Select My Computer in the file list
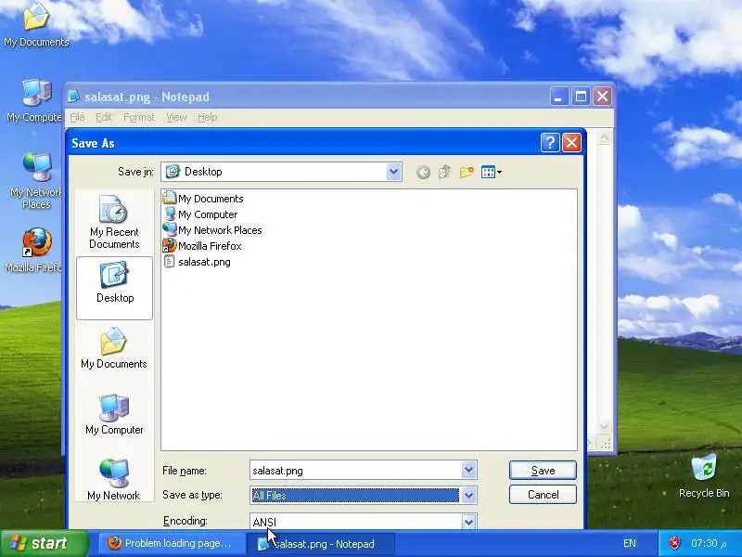This screenshot has width=742, height=557. coord(200,214)
